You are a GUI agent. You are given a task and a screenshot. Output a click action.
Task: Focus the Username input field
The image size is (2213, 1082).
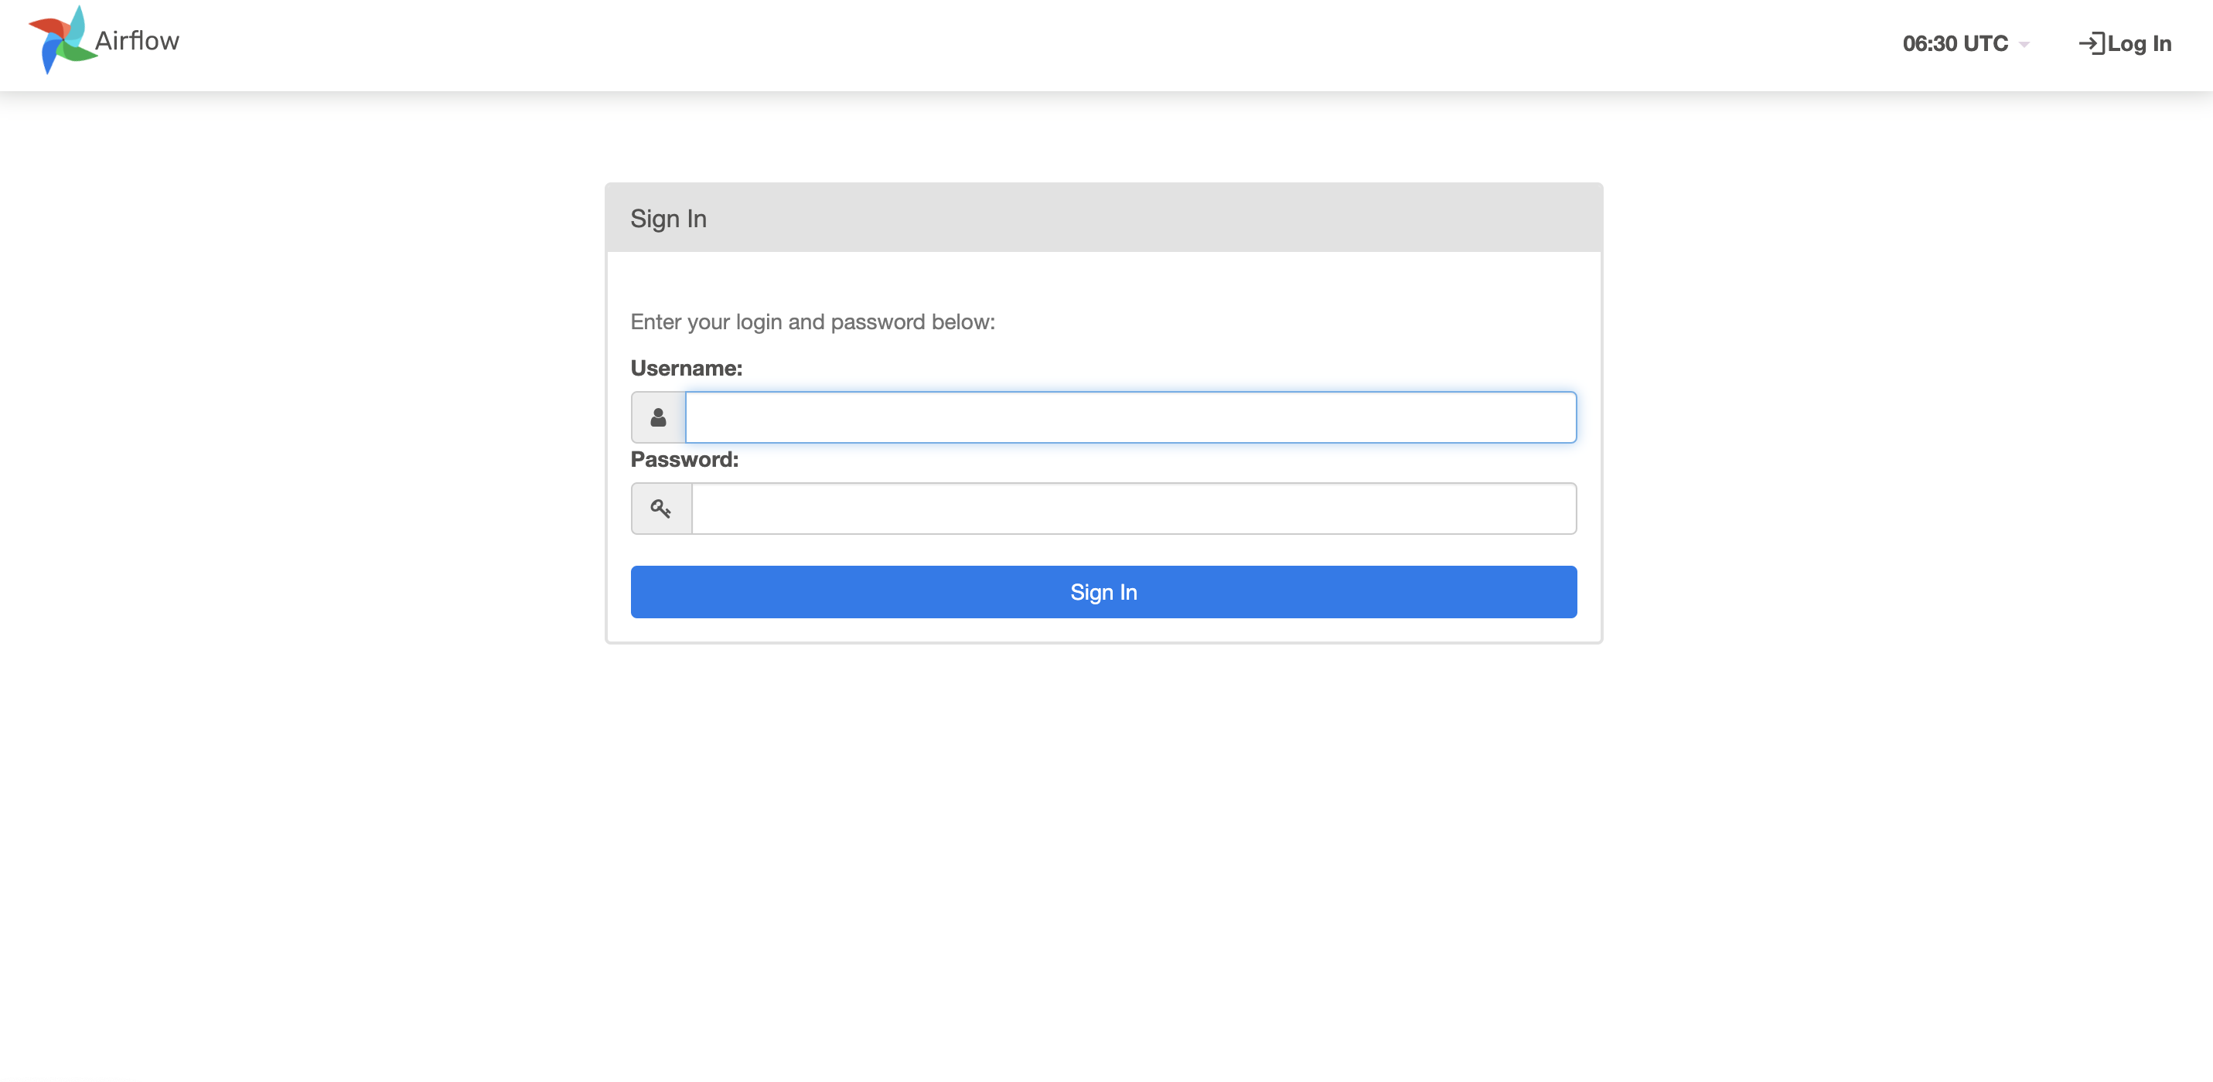tap(1130, 417)
